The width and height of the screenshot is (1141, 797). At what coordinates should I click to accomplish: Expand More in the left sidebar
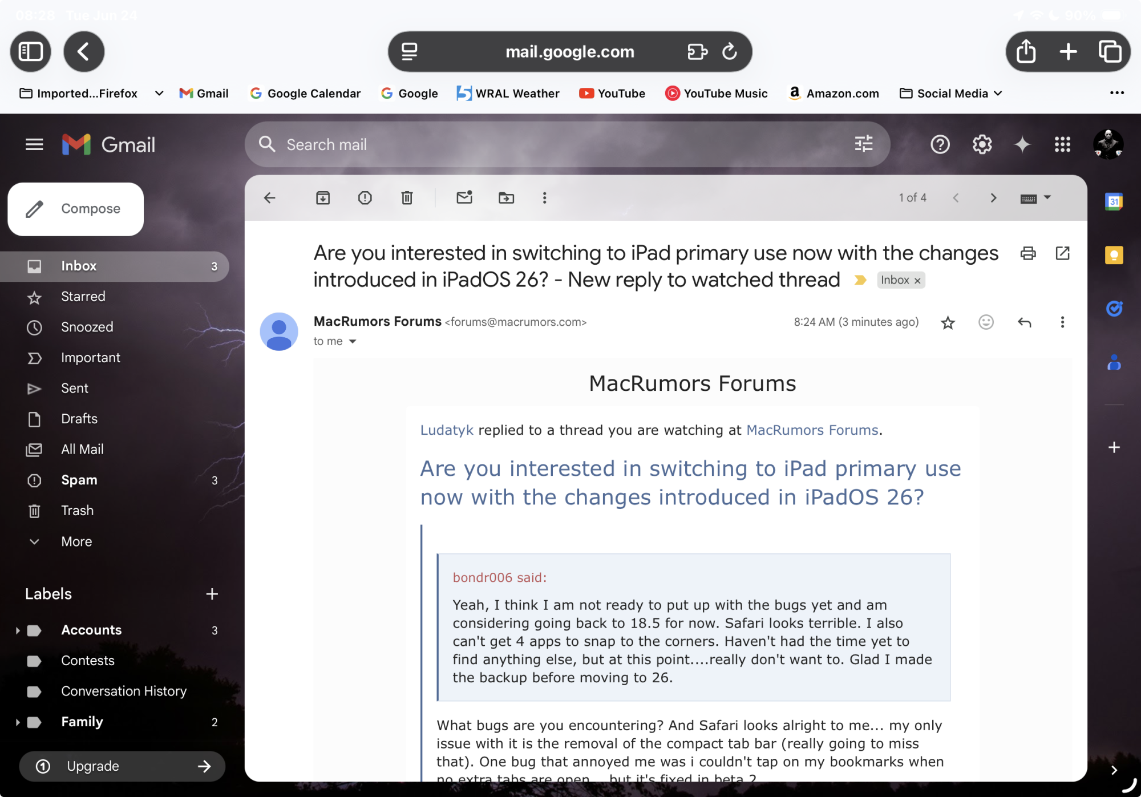click(76, 541)
